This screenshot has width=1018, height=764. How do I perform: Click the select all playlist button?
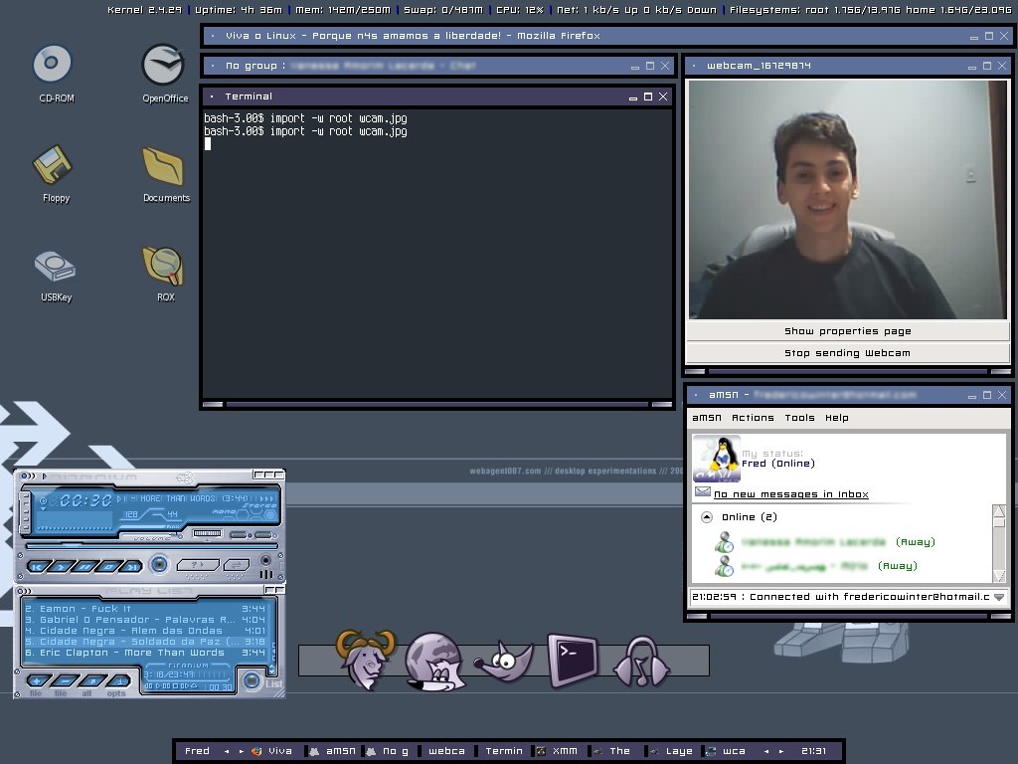pos(90,680)
